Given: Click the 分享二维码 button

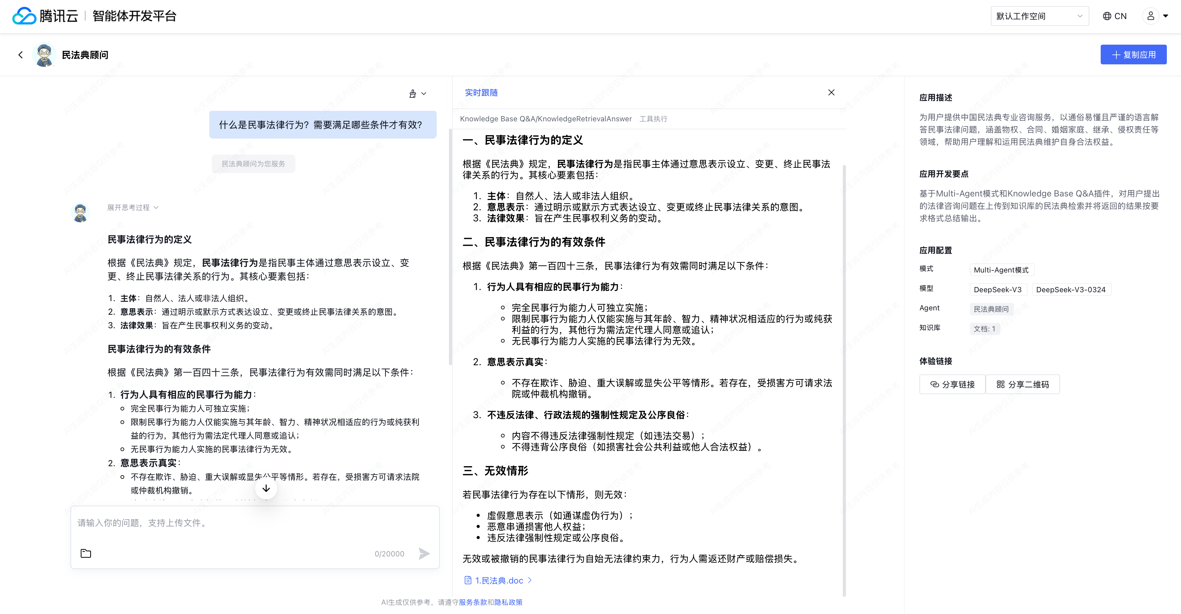Looking at the screenshot, I should (1023, 385).
